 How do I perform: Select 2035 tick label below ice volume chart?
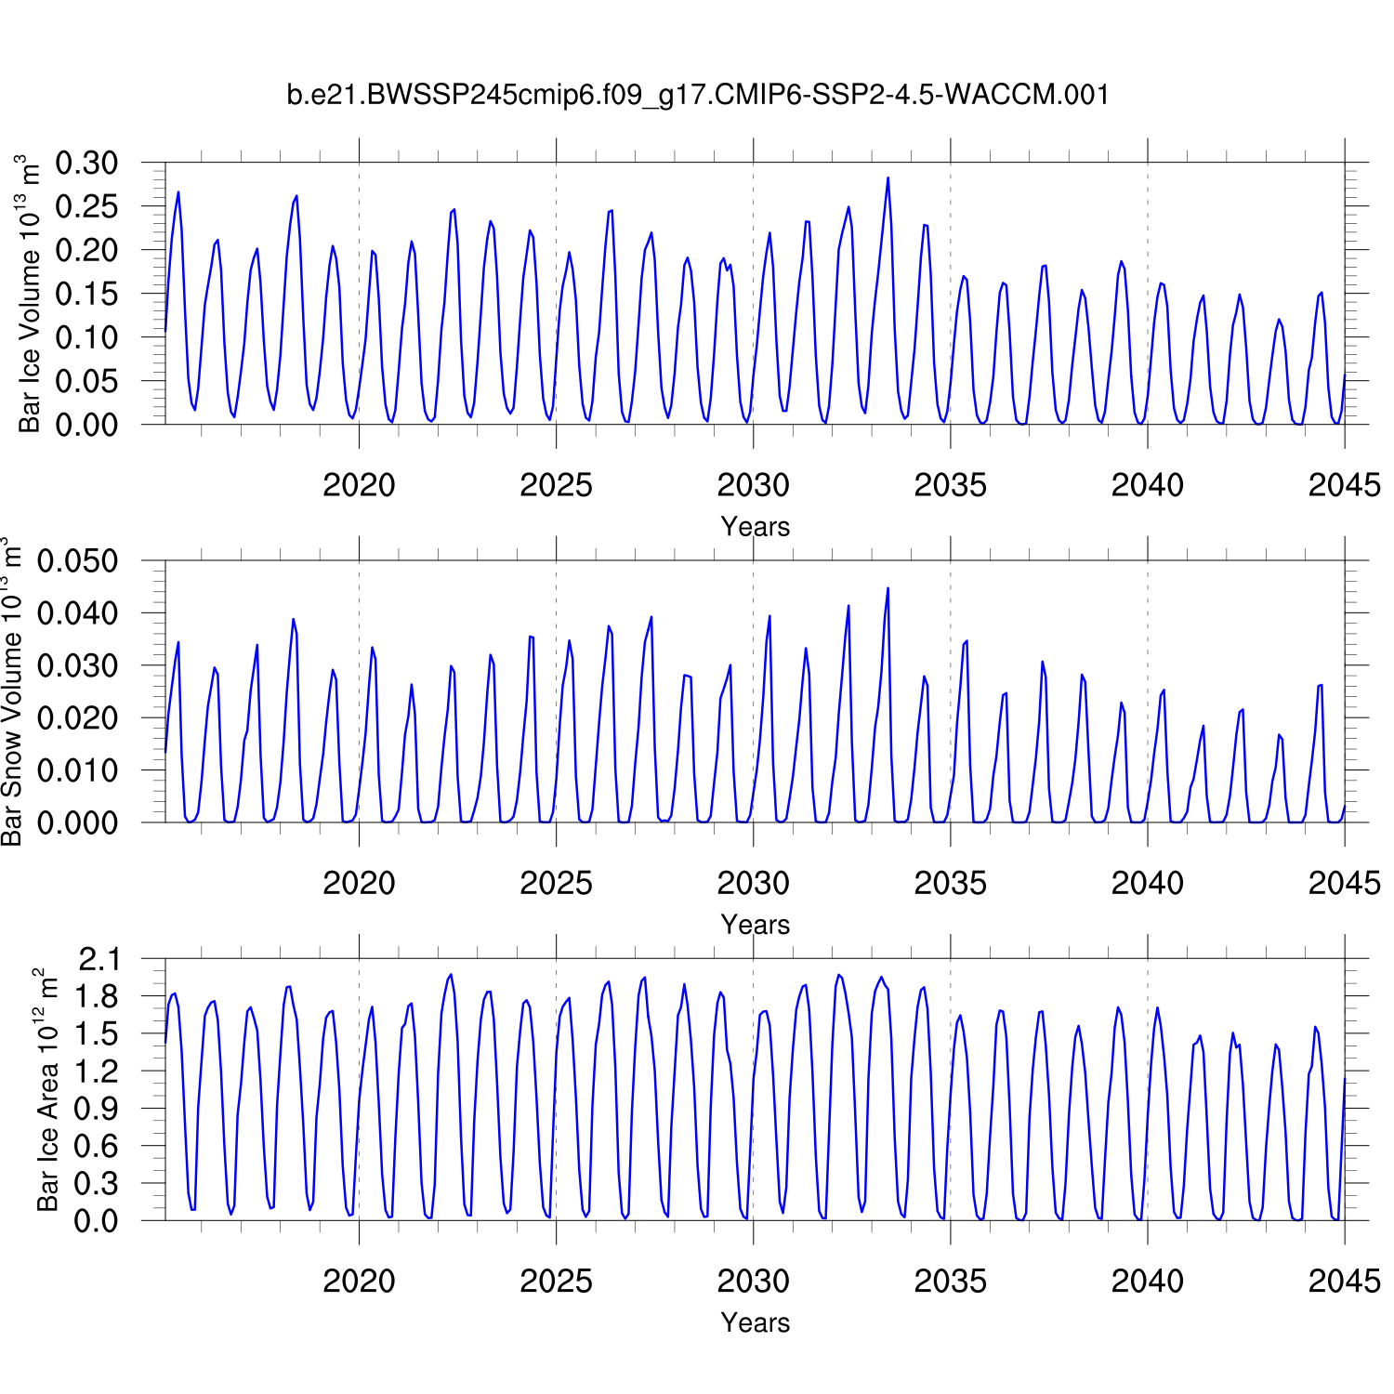coord(950,485)
